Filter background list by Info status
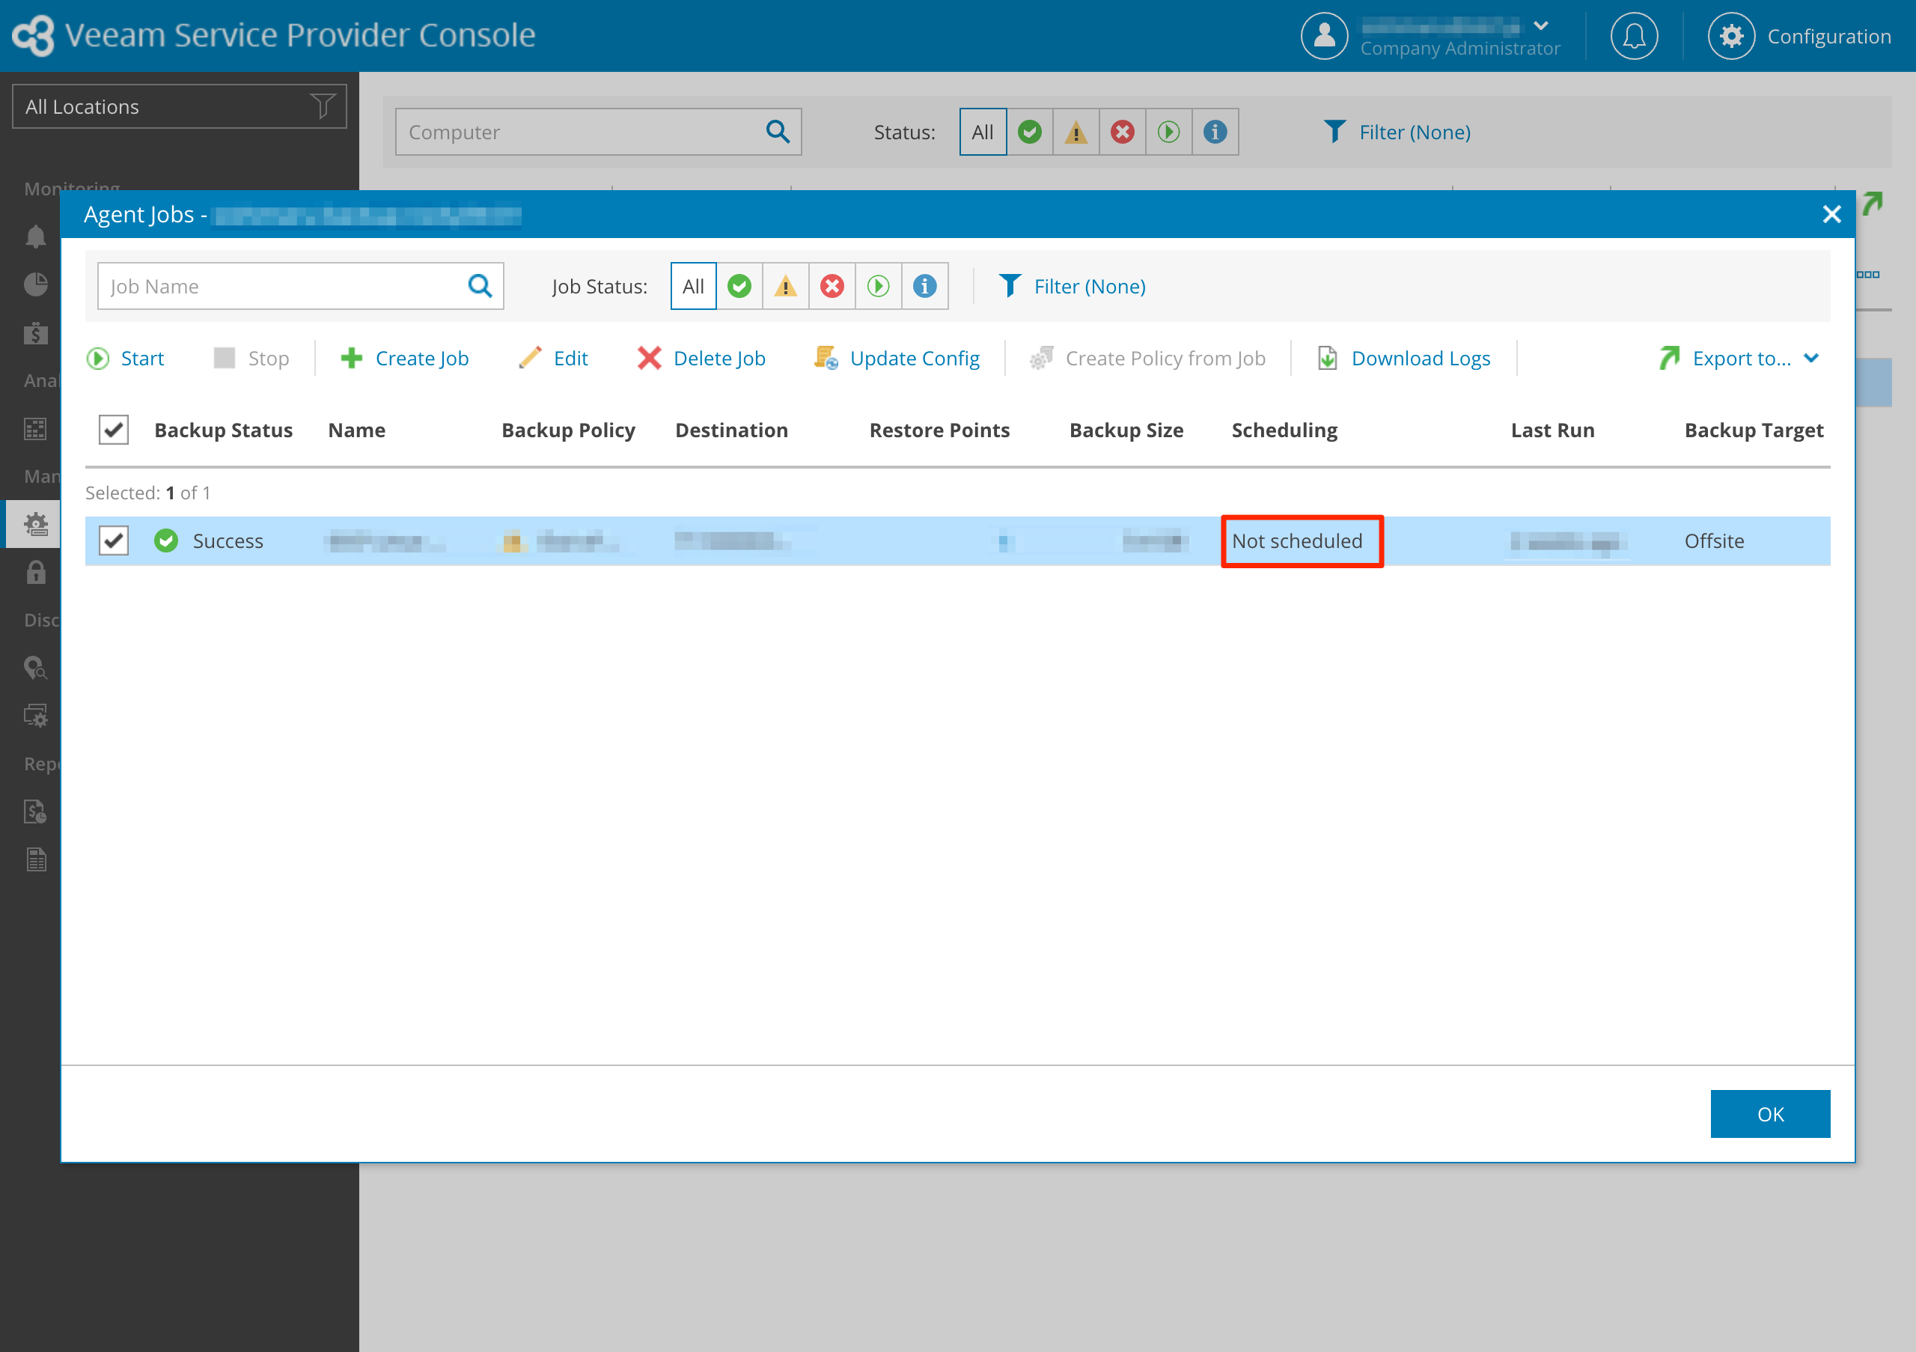Viewport: 1916px width, 1352px height. tap(1215, 132)
